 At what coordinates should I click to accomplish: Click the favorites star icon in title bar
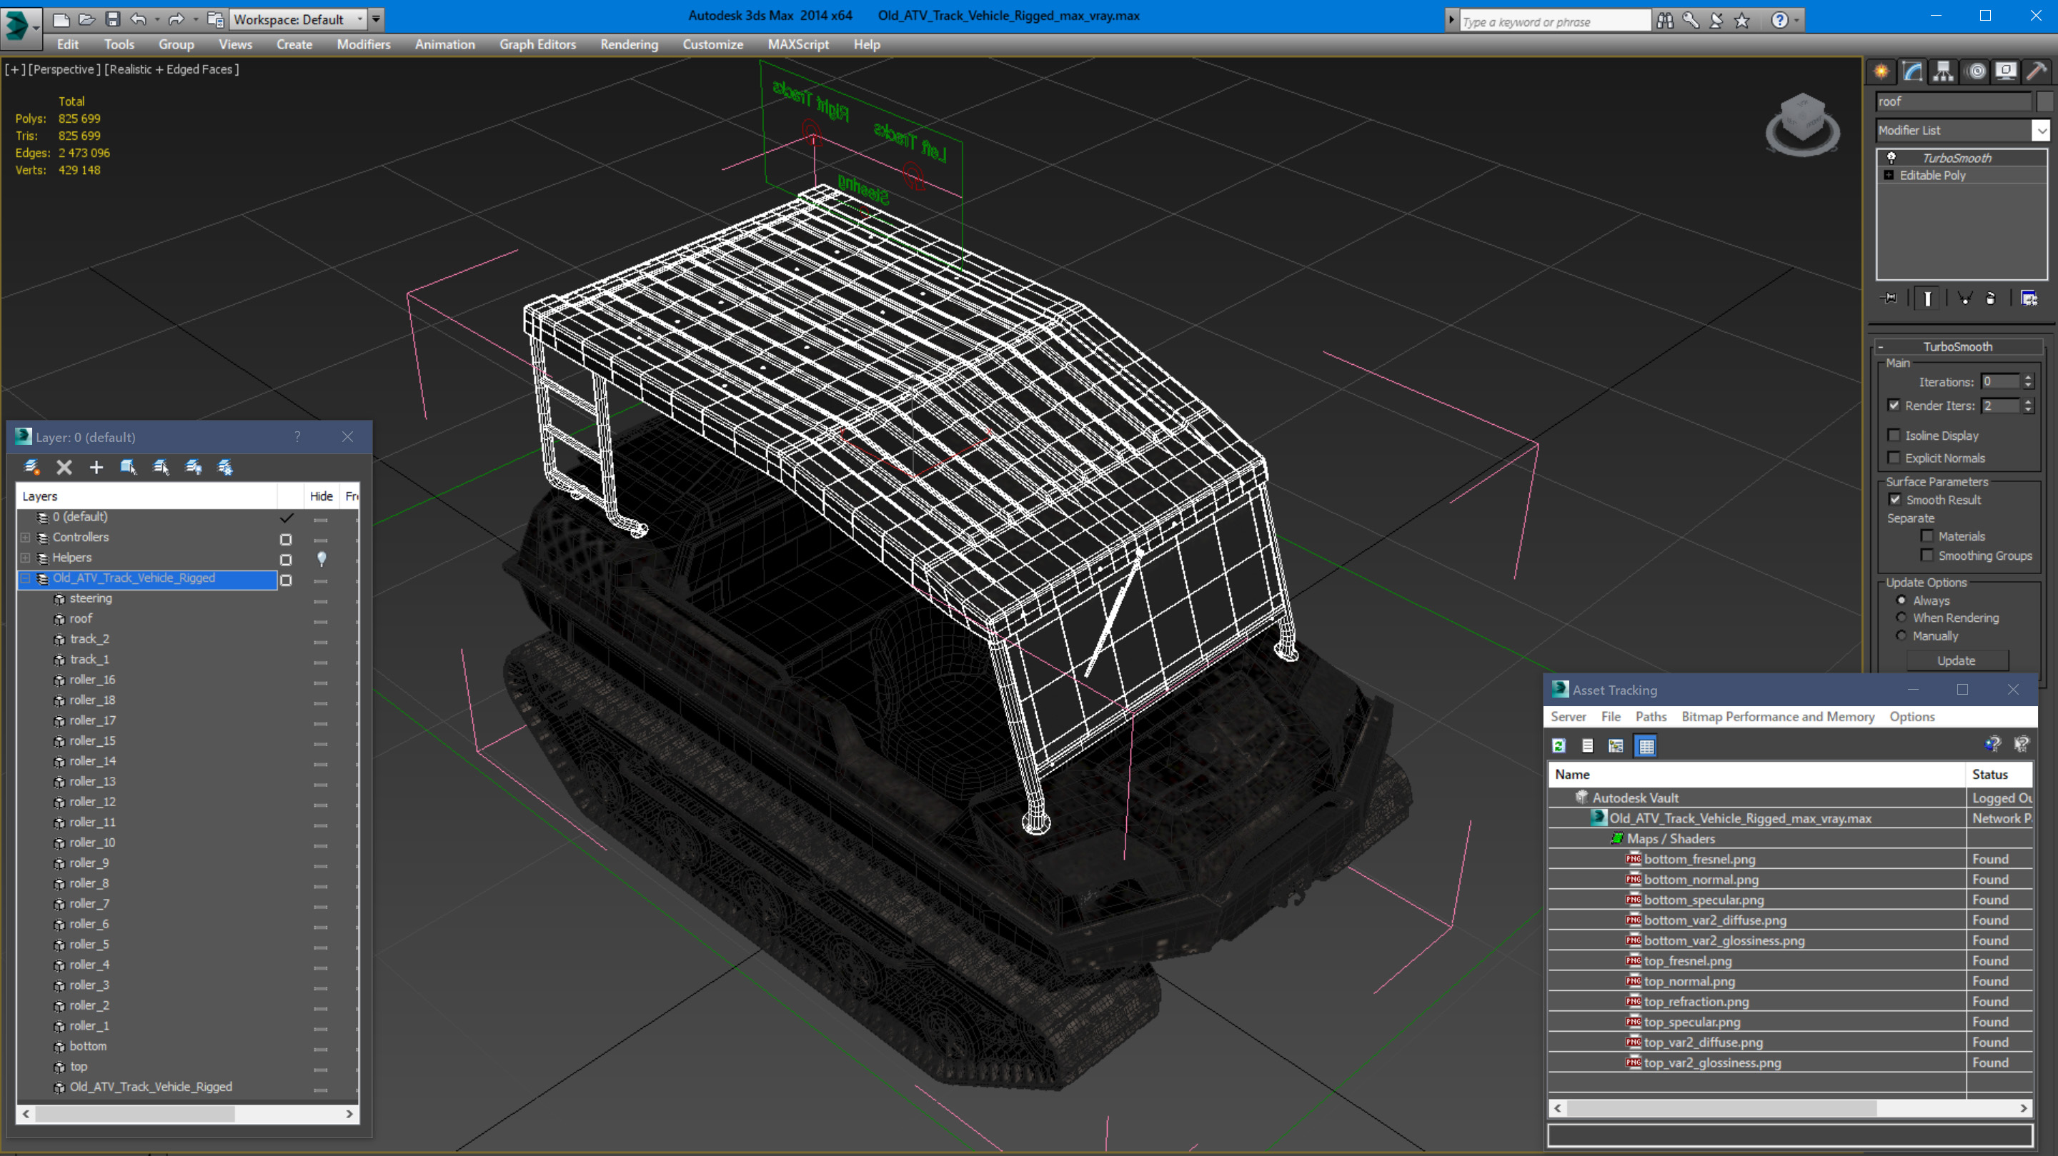[1742, 21]
